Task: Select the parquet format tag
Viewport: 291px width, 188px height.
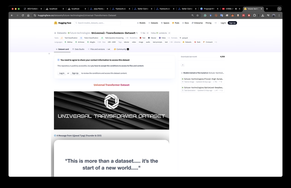Action: 184,38
